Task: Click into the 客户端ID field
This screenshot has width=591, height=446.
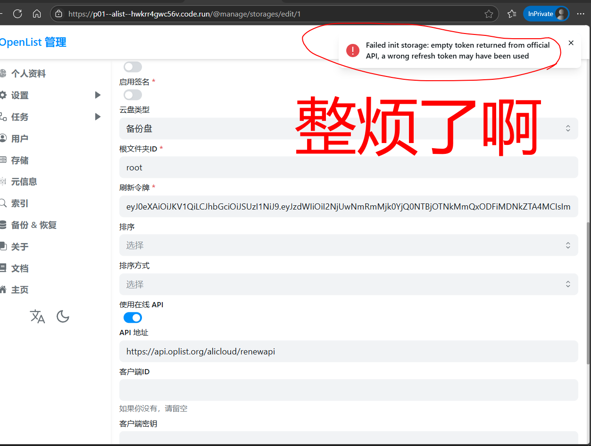Action: tap(349, 390)
